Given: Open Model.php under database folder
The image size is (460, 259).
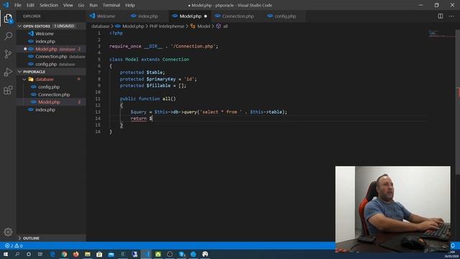Looking at the screenshot, I should tap(51, 102).
